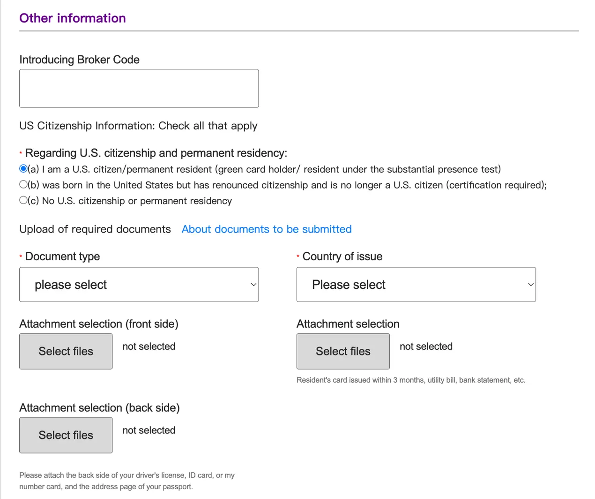Click 'not selected' text for address attachment
Viewport: 595px width, 499px height.
(x=426, y=347)
